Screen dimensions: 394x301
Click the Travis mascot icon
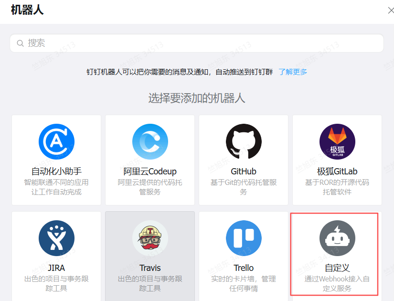pos(150,238)
